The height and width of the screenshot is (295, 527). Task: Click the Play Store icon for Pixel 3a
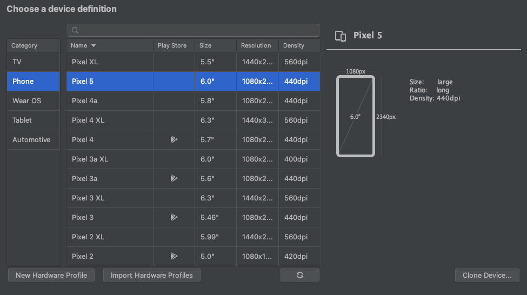(174, 178)
